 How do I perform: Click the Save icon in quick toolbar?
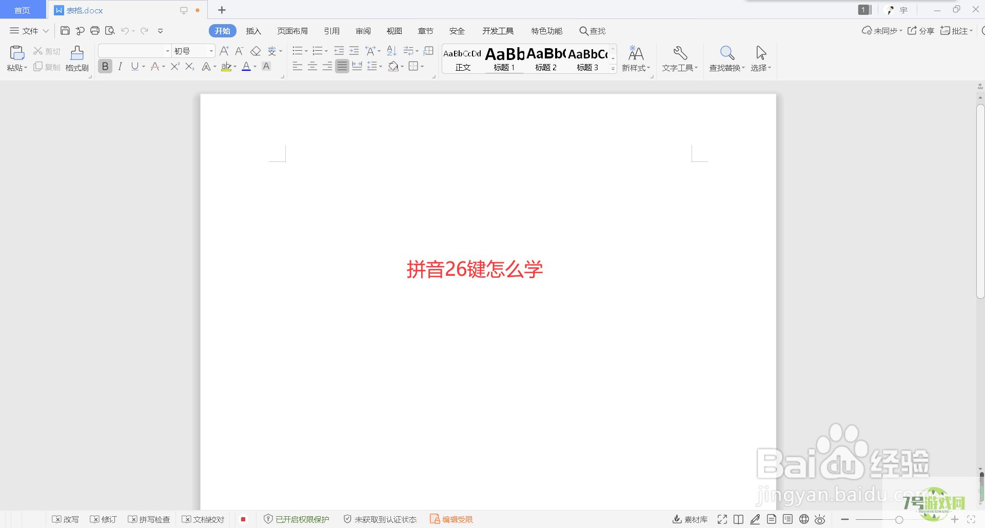coord(65,31)
